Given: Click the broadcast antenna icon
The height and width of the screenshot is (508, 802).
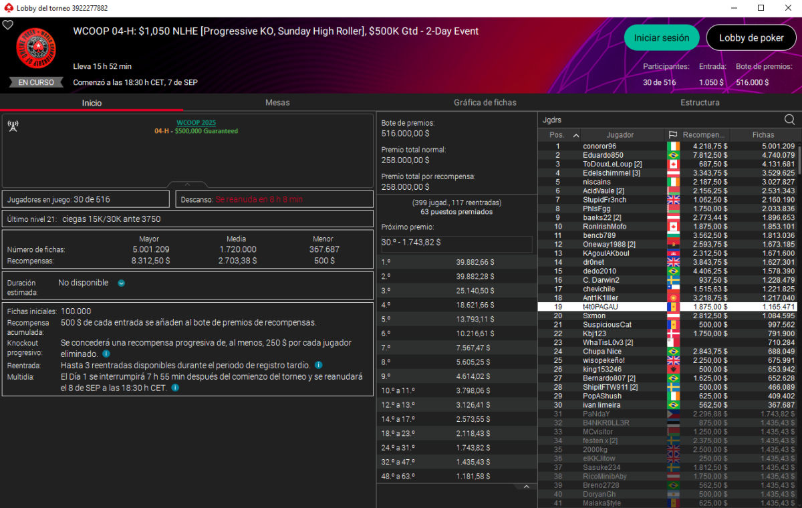Looking at the screenshot, I should click(x=13, y=126).
